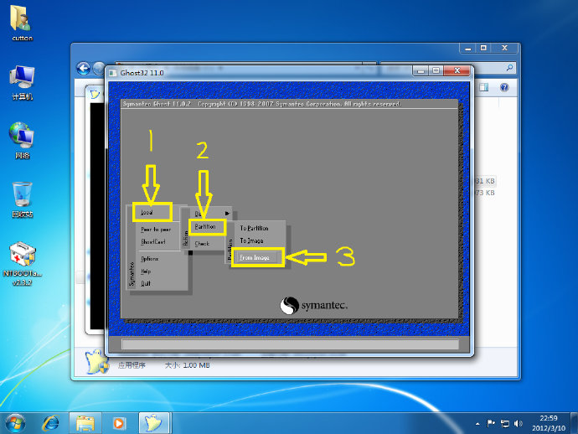Open the volume speaker tray icon
The image size is (578, 434).
tap(518, 424)
